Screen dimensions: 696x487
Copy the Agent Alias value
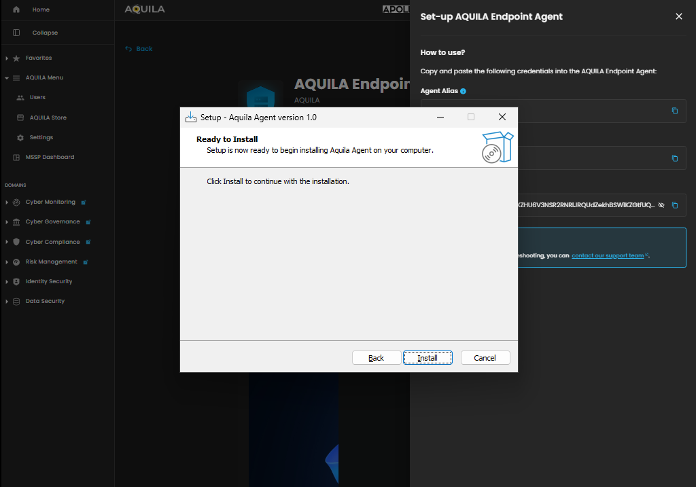click(x=674, y=111)
